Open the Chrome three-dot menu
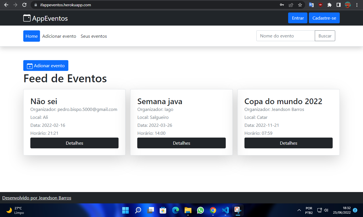Viewport: 363px width, 217px height. 357,5
